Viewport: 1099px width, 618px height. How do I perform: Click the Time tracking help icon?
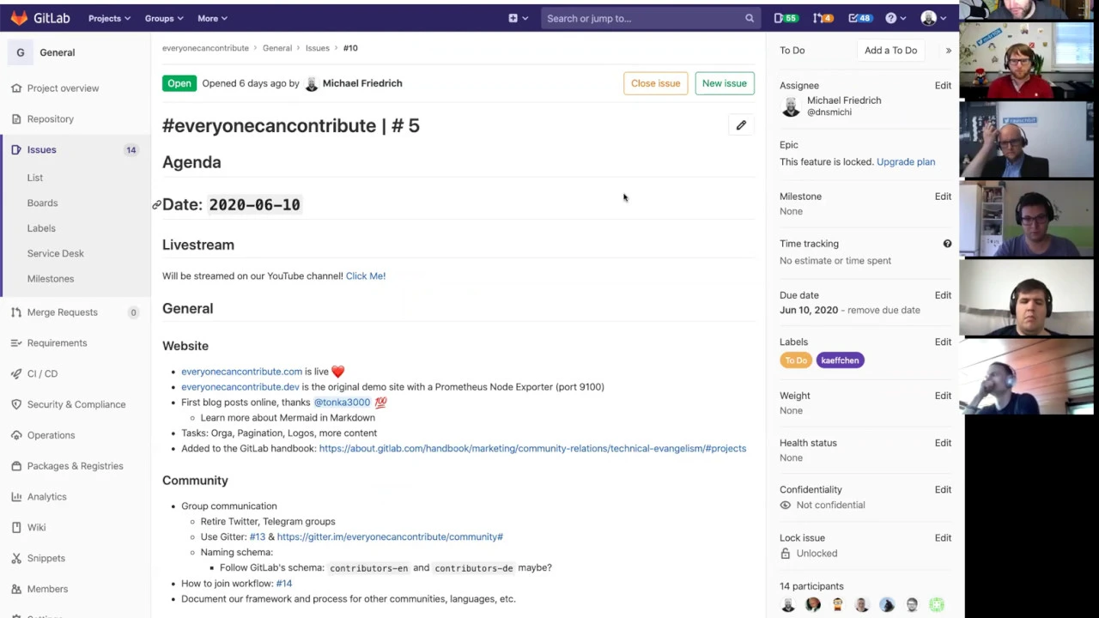tap(947, 244)
